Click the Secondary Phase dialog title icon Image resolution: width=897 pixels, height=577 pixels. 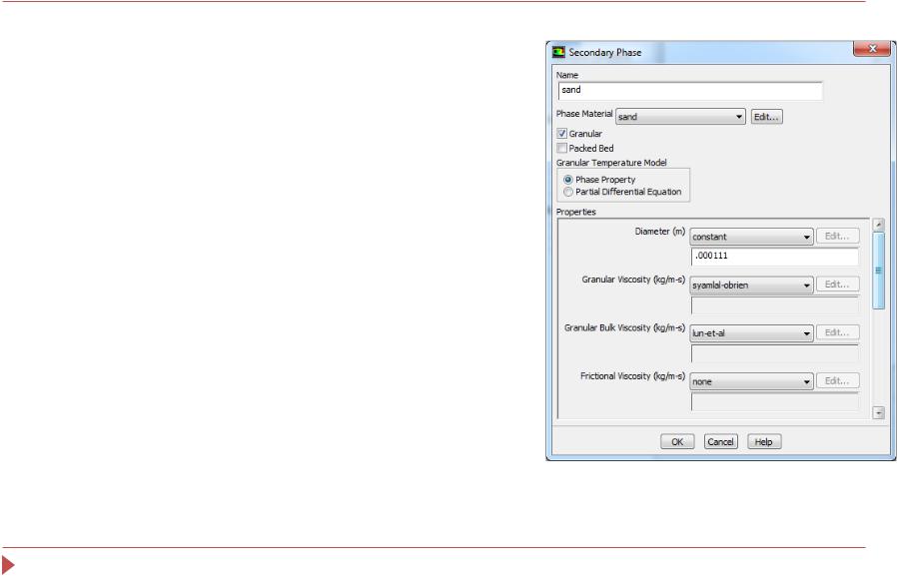[558, 52]
